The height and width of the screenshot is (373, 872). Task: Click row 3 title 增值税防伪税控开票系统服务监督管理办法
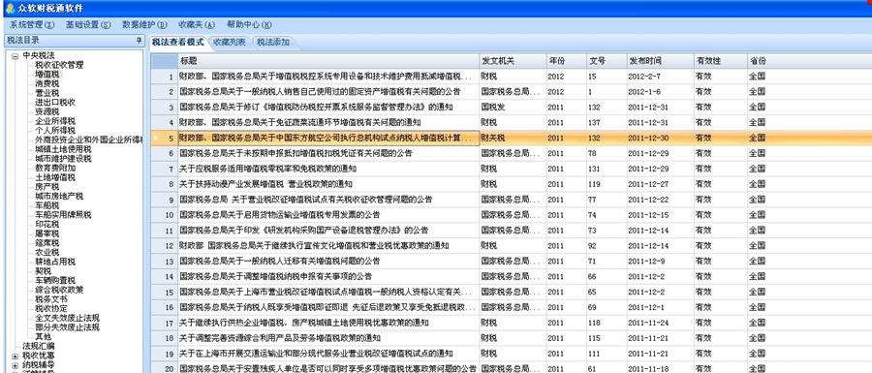(328, 107)
